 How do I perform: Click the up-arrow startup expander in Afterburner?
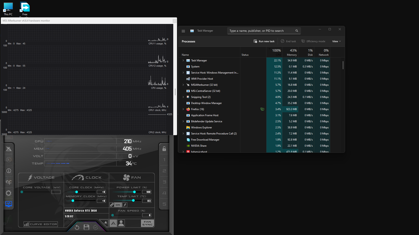[106, 222]
